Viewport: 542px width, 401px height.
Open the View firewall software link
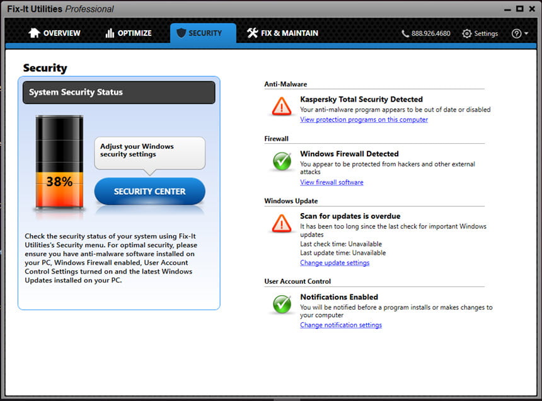tap(332, 182)
